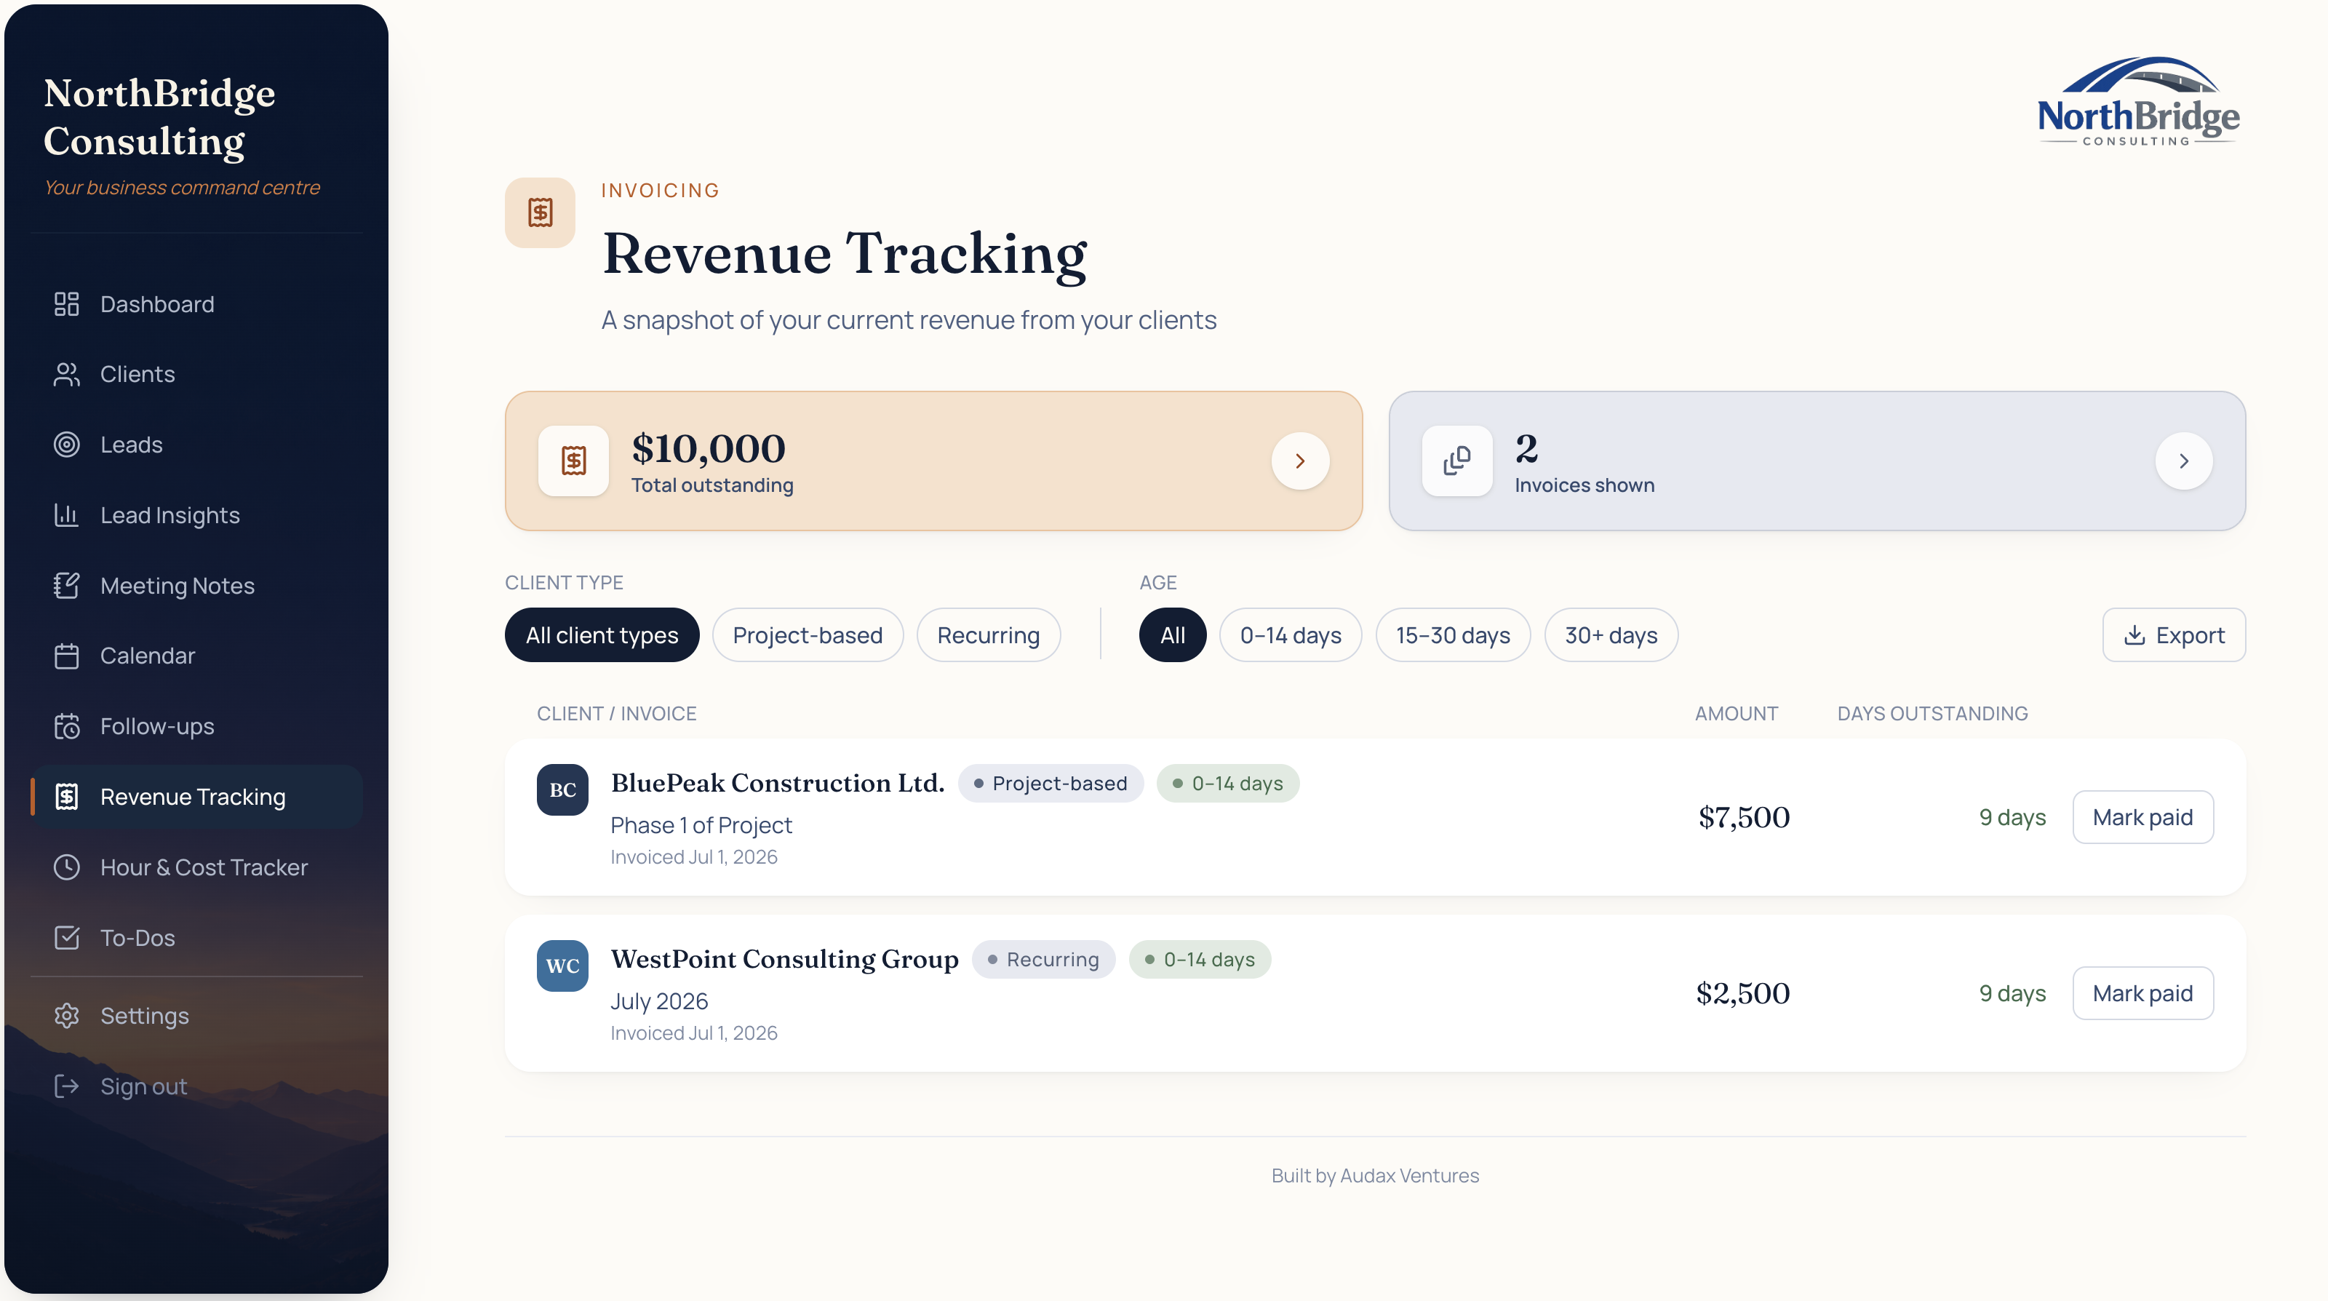Click the Leads target icon
The width and height of the screenshot is (2328, 1301).
click(66, 445)
